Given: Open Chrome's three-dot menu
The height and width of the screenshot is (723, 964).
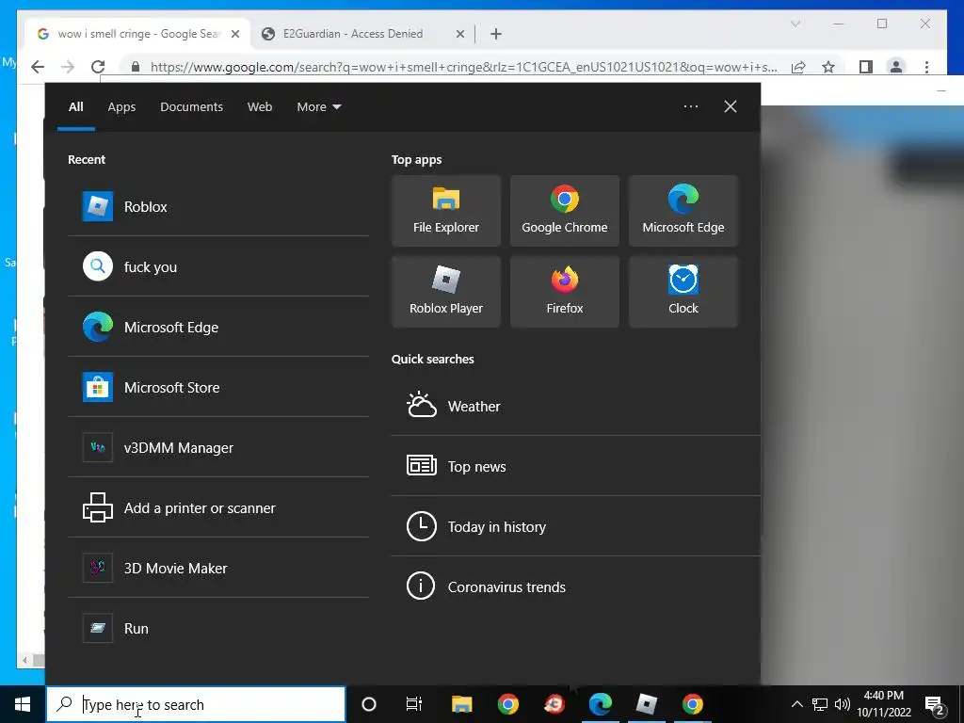Looking at the screenshot, I should point(926,67).
